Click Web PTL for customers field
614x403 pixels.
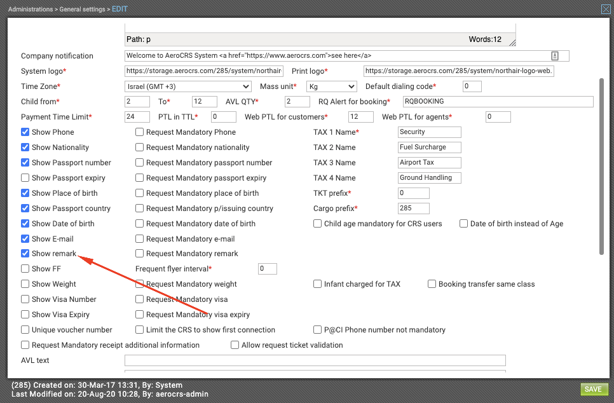click(360, 117)
